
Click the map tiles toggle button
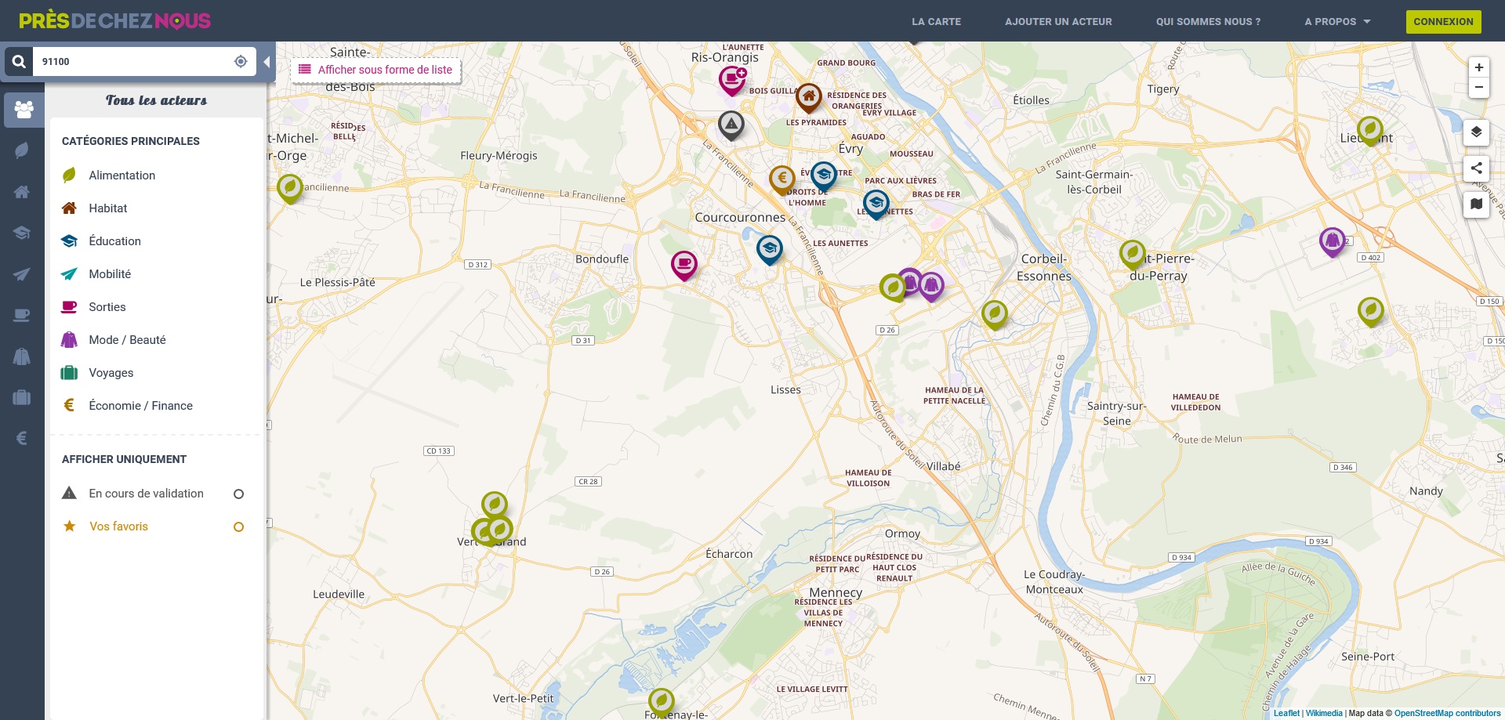coord(1476,204)
